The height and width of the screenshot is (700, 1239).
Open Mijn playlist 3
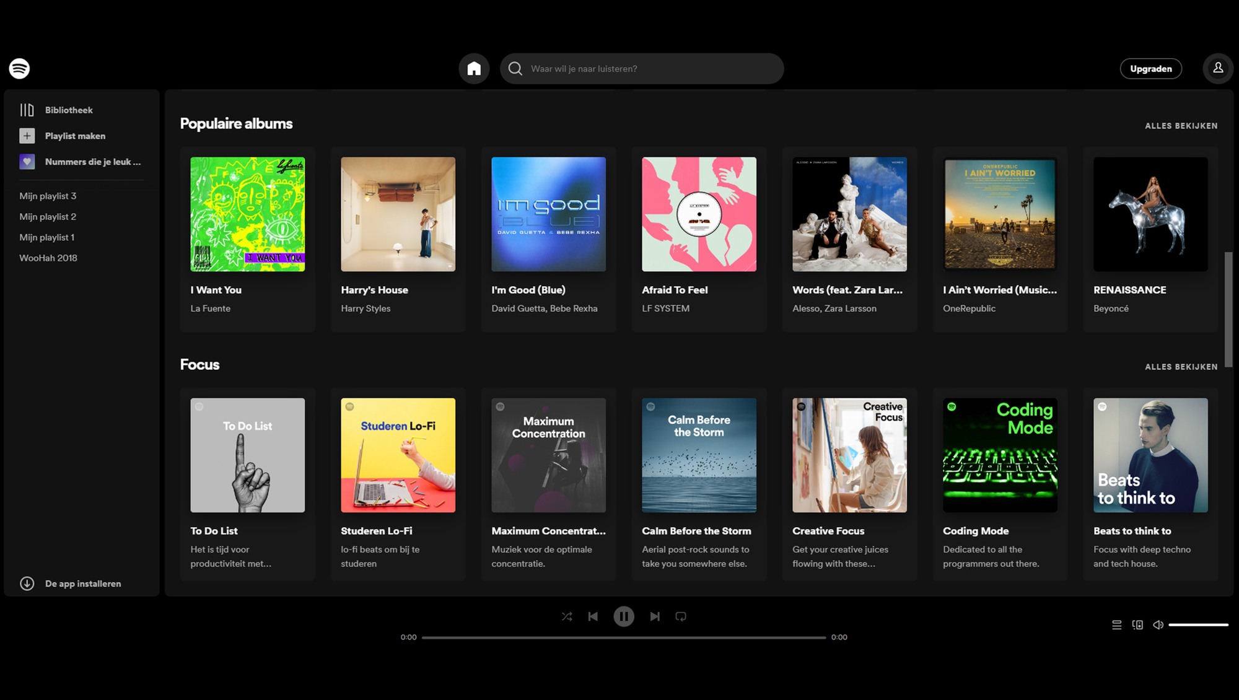48,196
